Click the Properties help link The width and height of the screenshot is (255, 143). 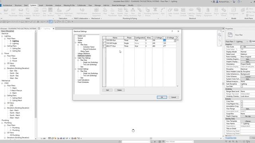pyautogui.click(x=231, y=138)
